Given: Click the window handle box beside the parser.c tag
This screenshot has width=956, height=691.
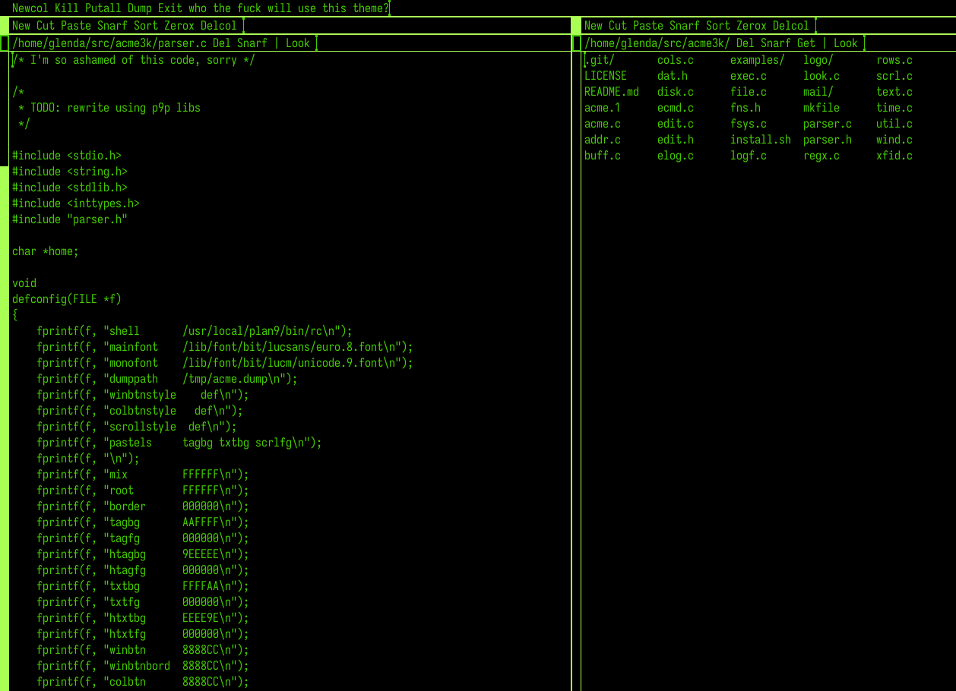Looking at the screenshot, I should click(4, 43).
